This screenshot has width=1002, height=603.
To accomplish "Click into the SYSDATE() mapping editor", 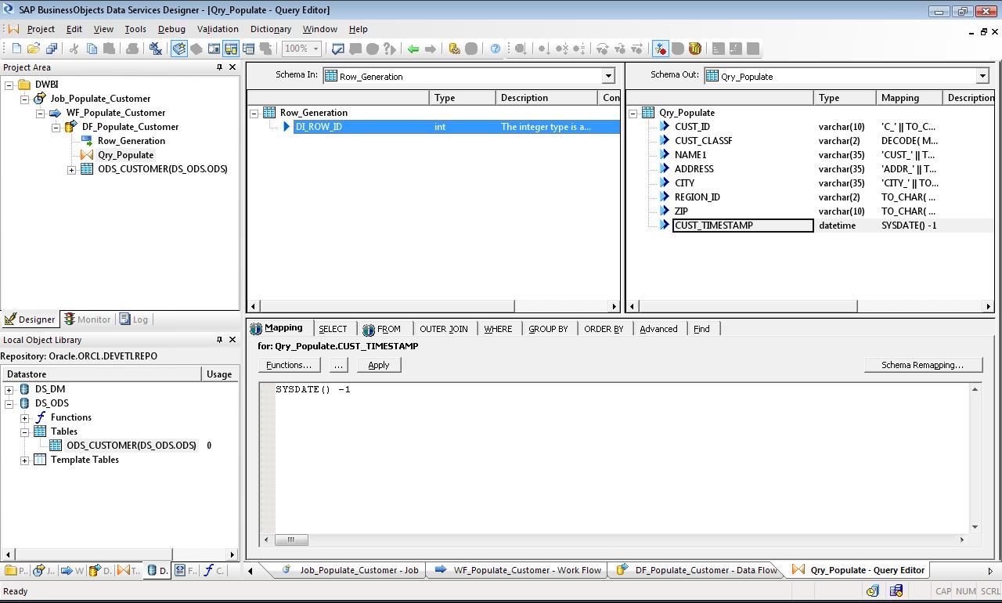I will coord(622,458).
